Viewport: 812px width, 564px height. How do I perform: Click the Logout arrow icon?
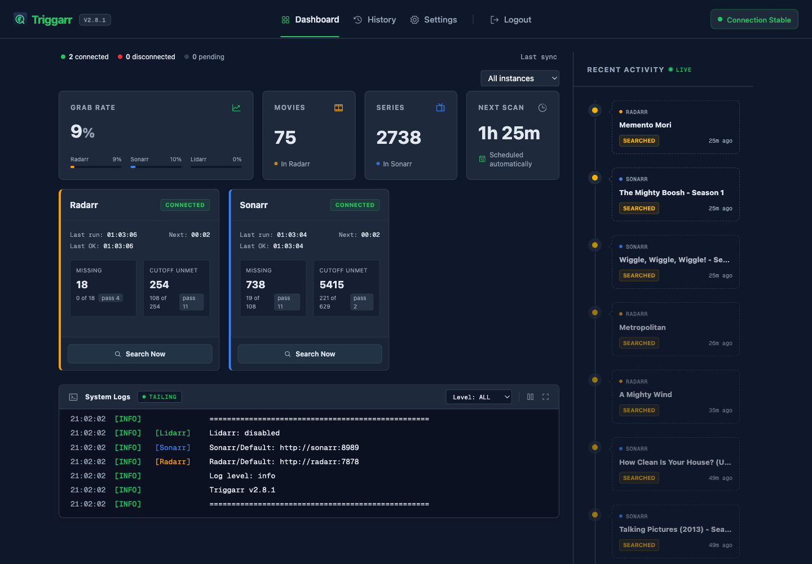point(495,20)
